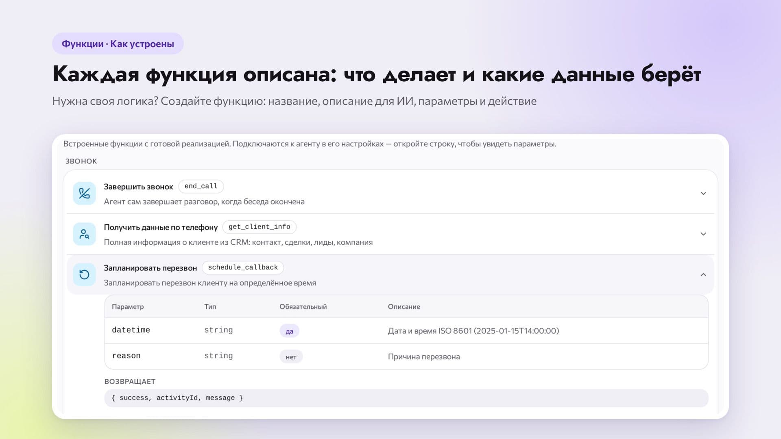Click the string type in reason row
Image resolution: width=781 pixels, height=439 pixels.
click(x=218, y=356)
